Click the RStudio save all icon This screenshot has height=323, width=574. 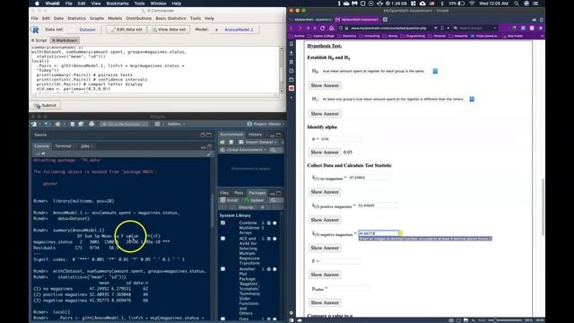pyautogui.click(x=81, y=124)
